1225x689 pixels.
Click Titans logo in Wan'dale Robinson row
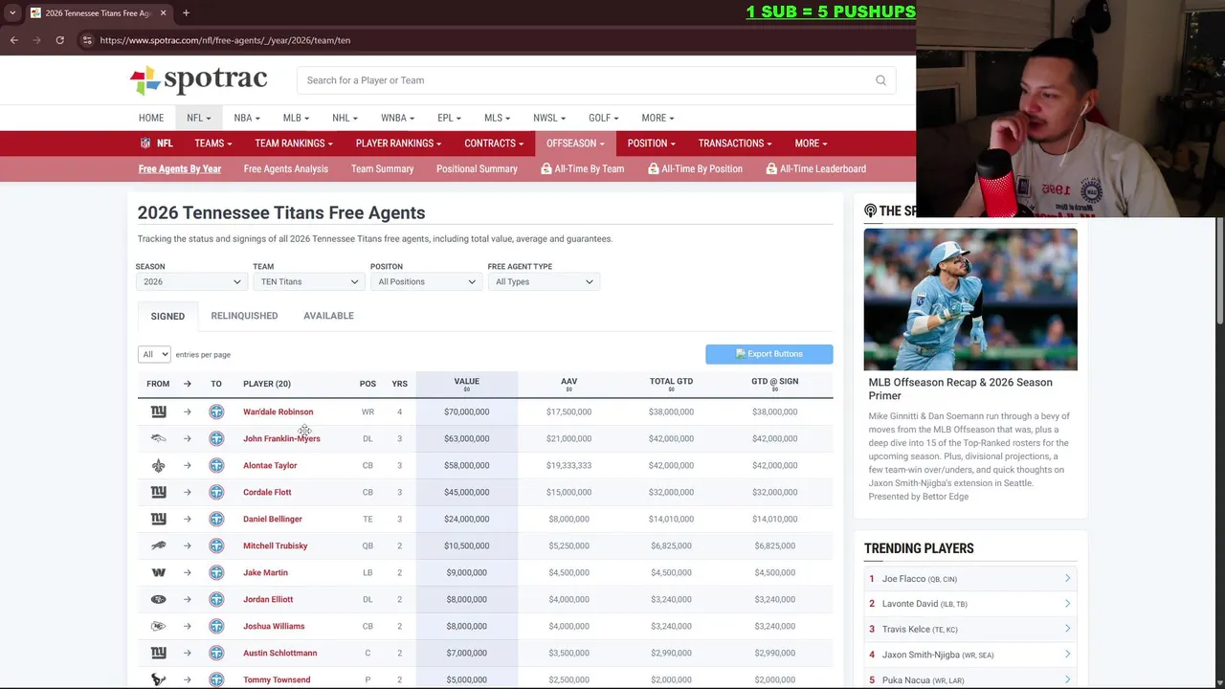[216, 411]
